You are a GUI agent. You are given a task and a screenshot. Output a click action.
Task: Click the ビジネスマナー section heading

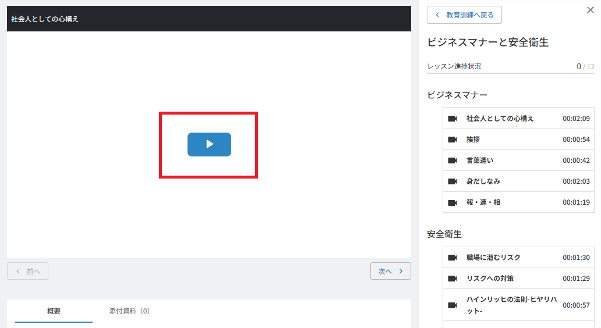[457, 95]
